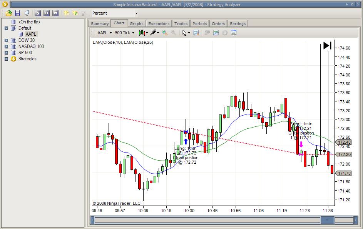This screenshot has width=363, height=229.
Task: Select the <On the fly> tree item
Action: coord(29,22)
